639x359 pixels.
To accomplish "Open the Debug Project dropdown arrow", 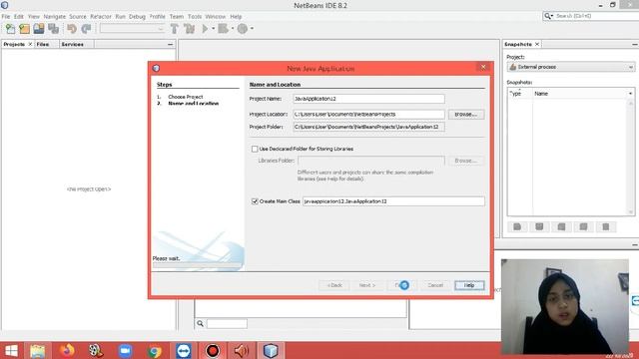I will [x=233, y=29].
